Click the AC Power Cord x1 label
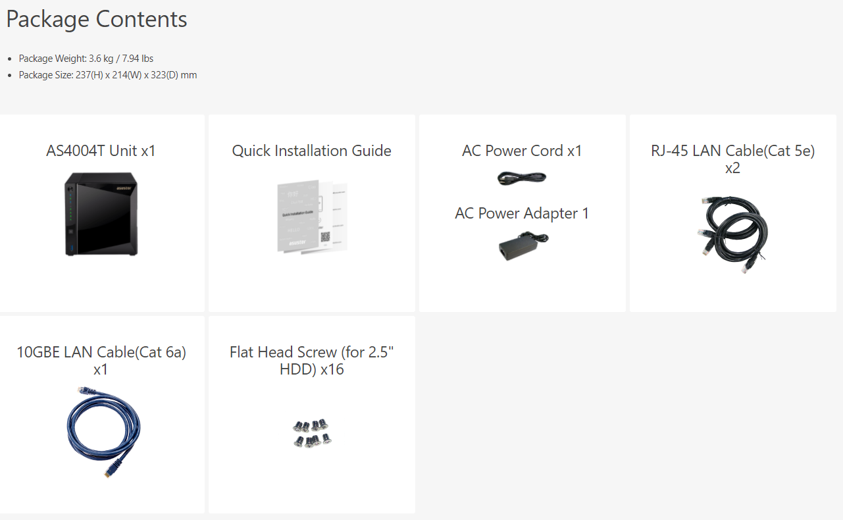The image size is (843, 520). tap(522, 151)
